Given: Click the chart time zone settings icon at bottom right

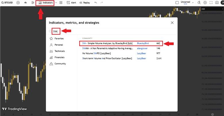Looking at the screenshot, I should 213,114.
